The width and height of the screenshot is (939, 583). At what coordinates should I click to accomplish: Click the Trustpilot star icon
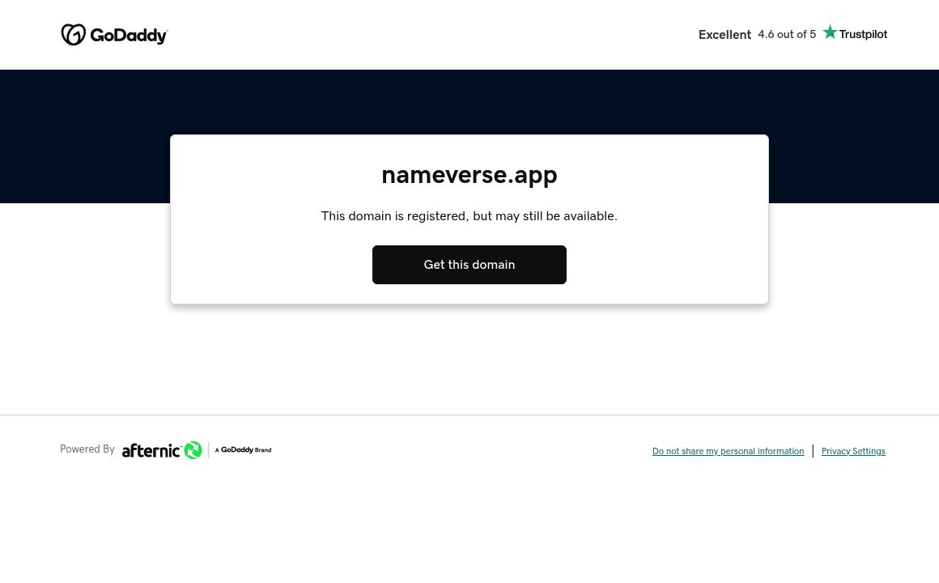tap(831, 32)
